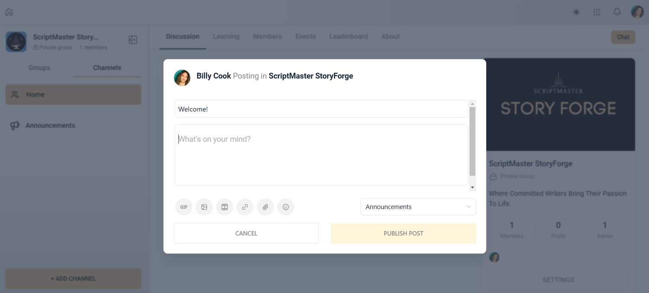The height and width of the screenshot is (293, 649).
Task: Click the image upload icon
Action: click(204, 207)
